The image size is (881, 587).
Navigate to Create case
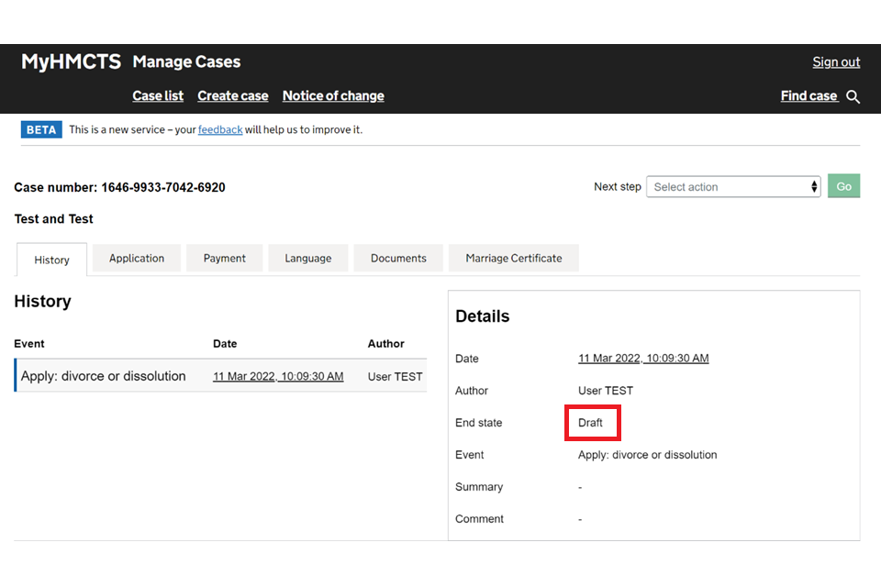(233, 96)
